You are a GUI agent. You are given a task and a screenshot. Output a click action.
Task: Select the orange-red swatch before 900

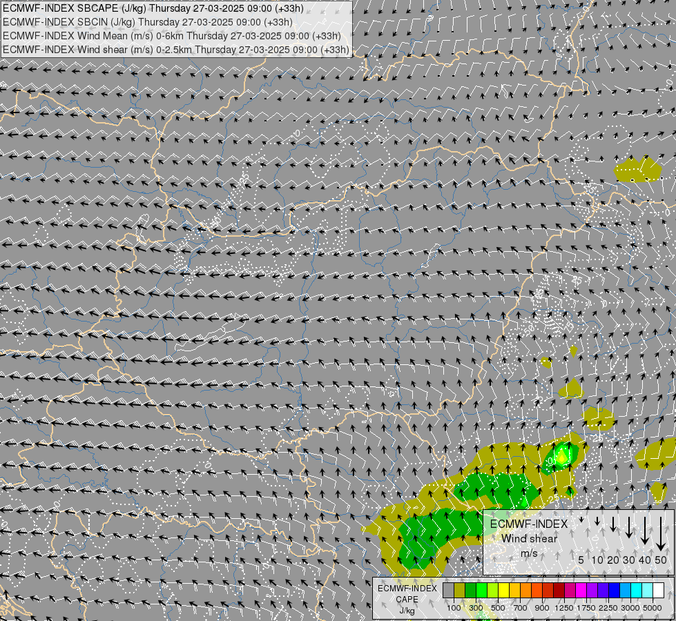537,591
